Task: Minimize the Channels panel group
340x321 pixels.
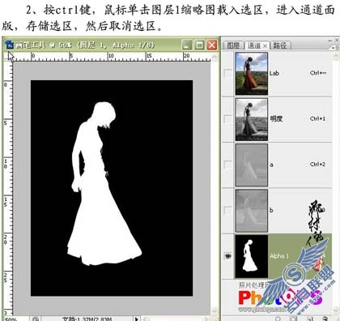Action: pyautogui.click(x=329, y=41)
